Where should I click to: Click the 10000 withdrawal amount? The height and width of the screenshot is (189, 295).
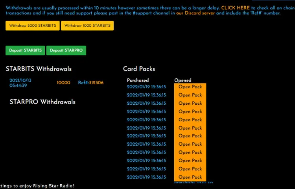(x=63, y=83)
